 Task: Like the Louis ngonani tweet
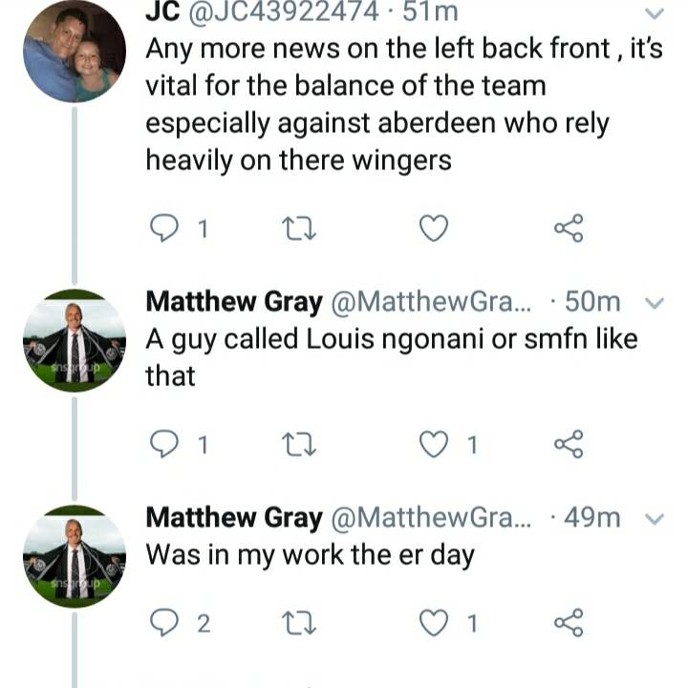coord(434,444)
